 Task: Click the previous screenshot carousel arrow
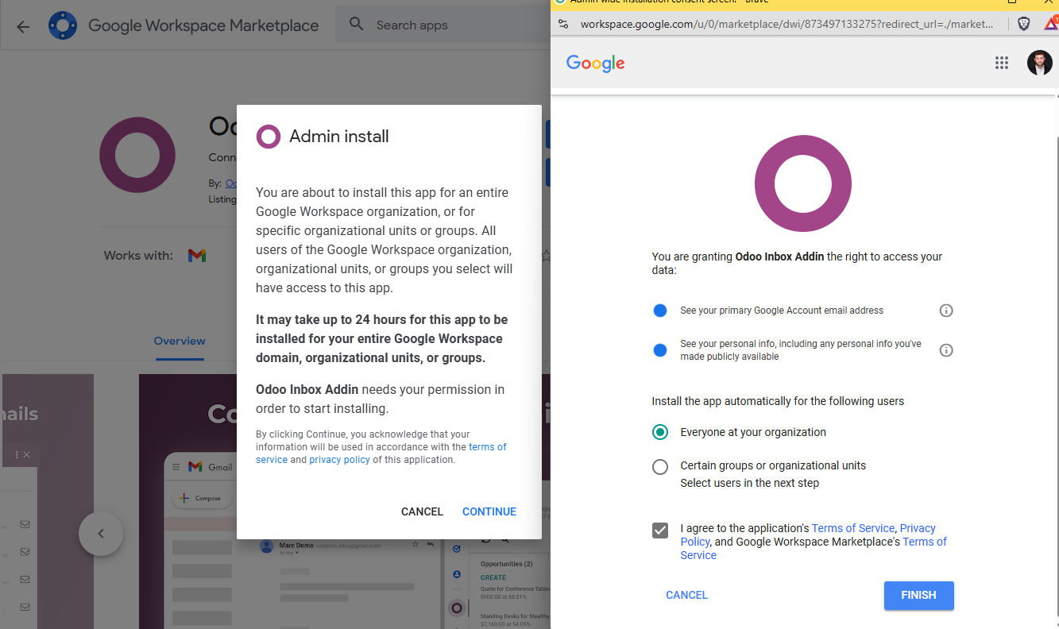pos(101,533)
